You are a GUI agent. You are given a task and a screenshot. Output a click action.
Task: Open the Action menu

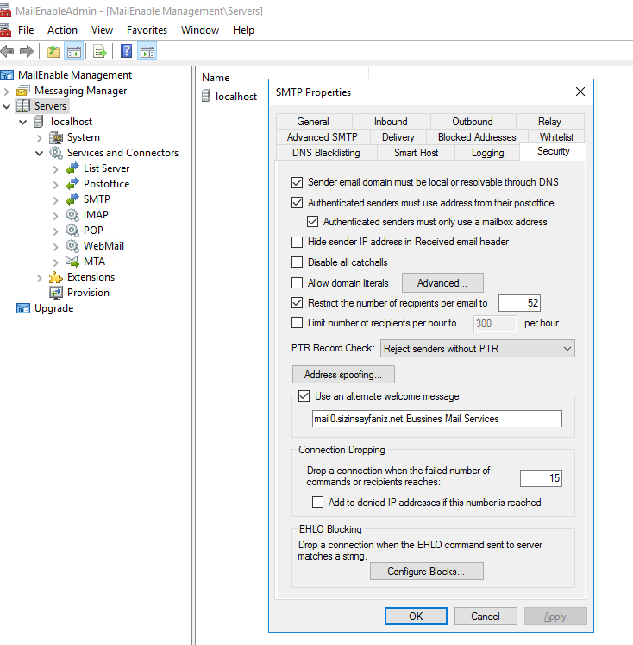point(62,30)
